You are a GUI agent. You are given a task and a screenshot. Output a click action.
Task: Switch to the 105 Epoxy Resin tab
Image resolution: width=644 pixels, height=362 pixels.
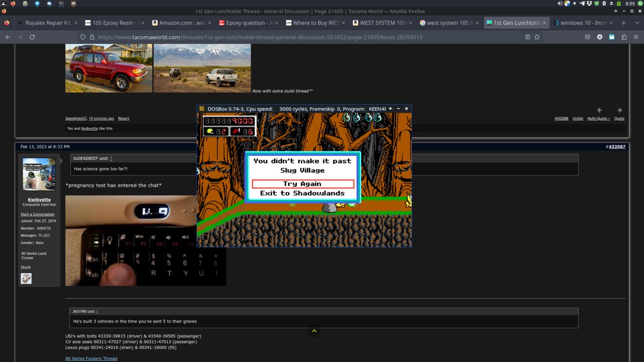tap(114, 23)
